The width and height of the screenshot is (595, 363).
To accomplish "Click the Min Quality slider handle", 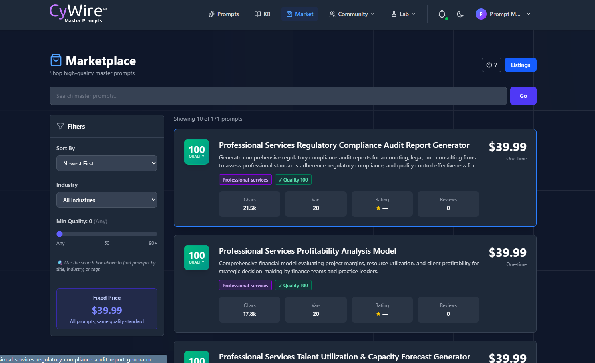I will pos(60,234).
